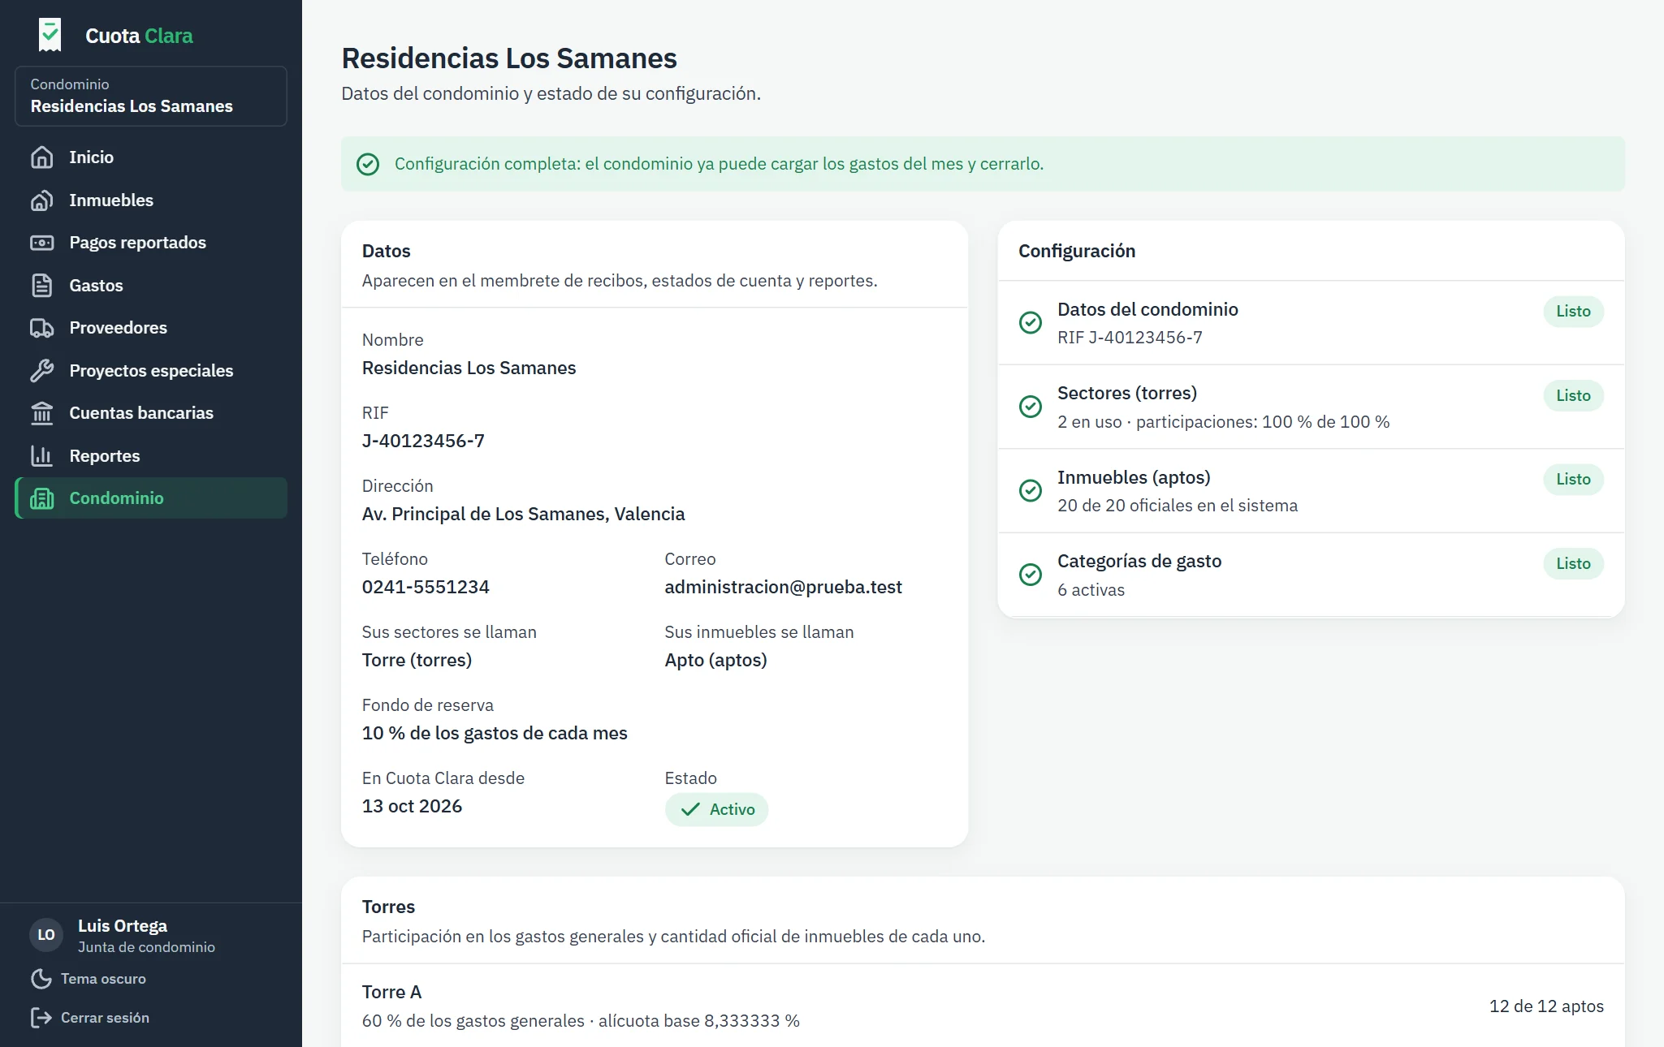The image size is (1664, 1047).
Task: Click the Torre A row
Action: pos(983,1006)
